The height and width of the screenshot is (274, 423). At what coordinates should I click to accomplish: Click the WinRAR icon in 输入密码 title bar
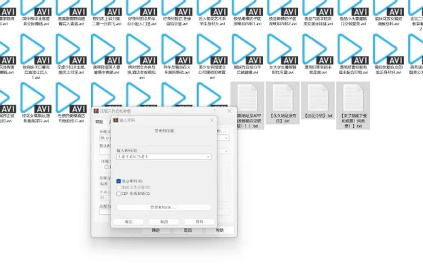(116, 120)
